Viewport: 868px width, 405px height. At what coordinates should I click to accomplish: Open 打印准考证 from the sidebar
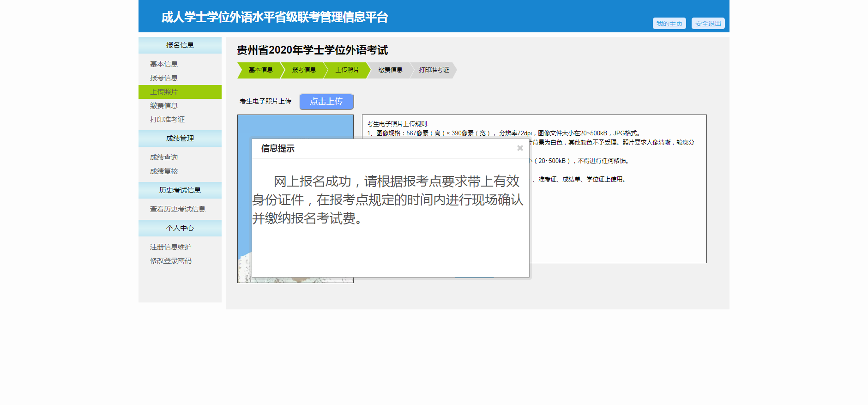coord(167,120)
